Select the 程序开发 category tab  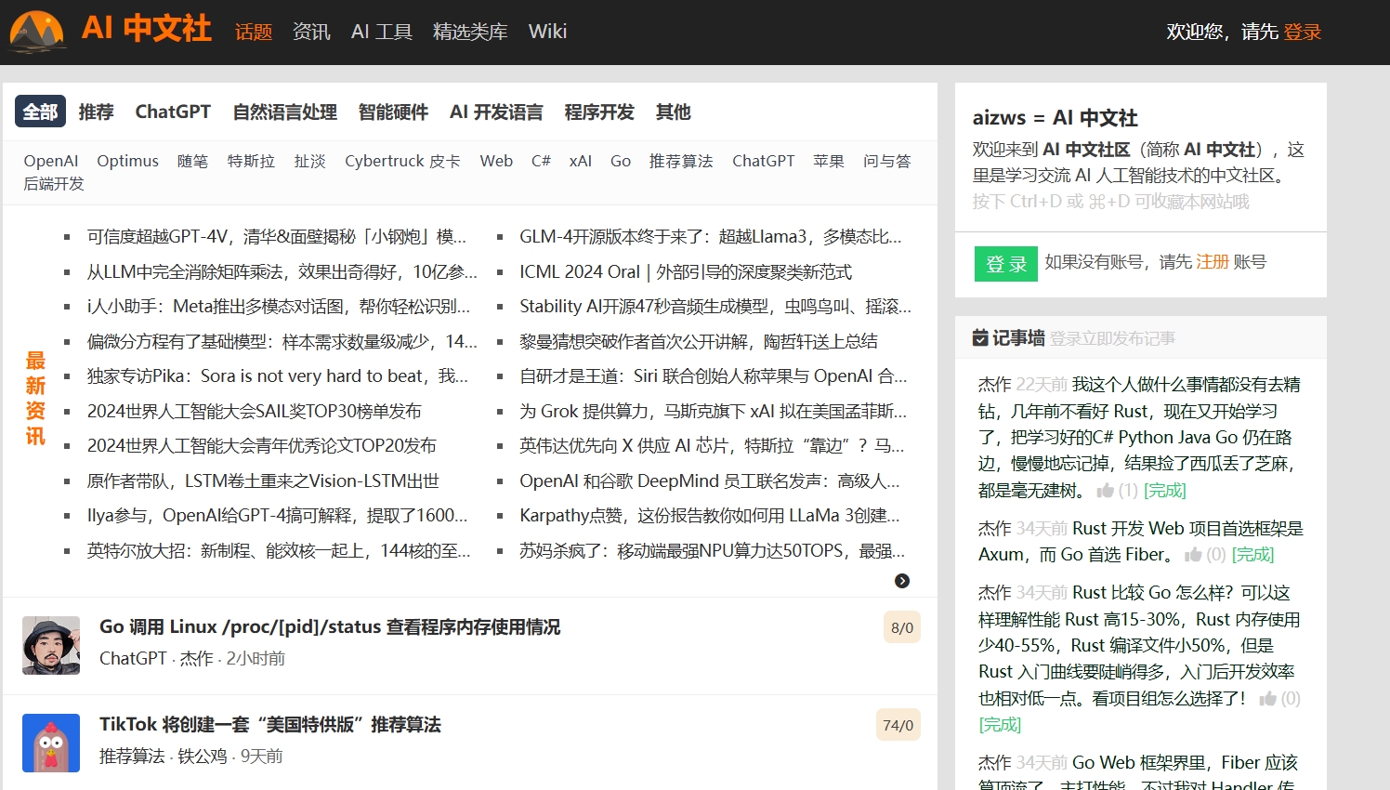[599, 112]
